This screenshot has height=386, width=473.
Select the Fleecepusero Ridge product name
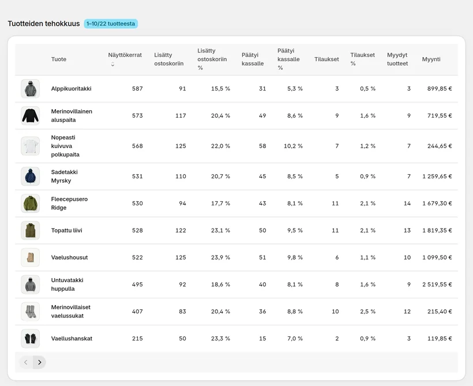(x=69, y=204)
